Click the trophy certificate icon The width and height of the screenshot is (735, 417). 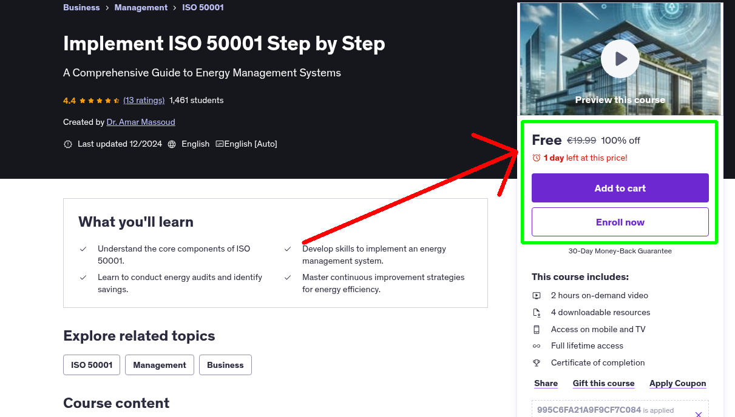coord(537,363)
